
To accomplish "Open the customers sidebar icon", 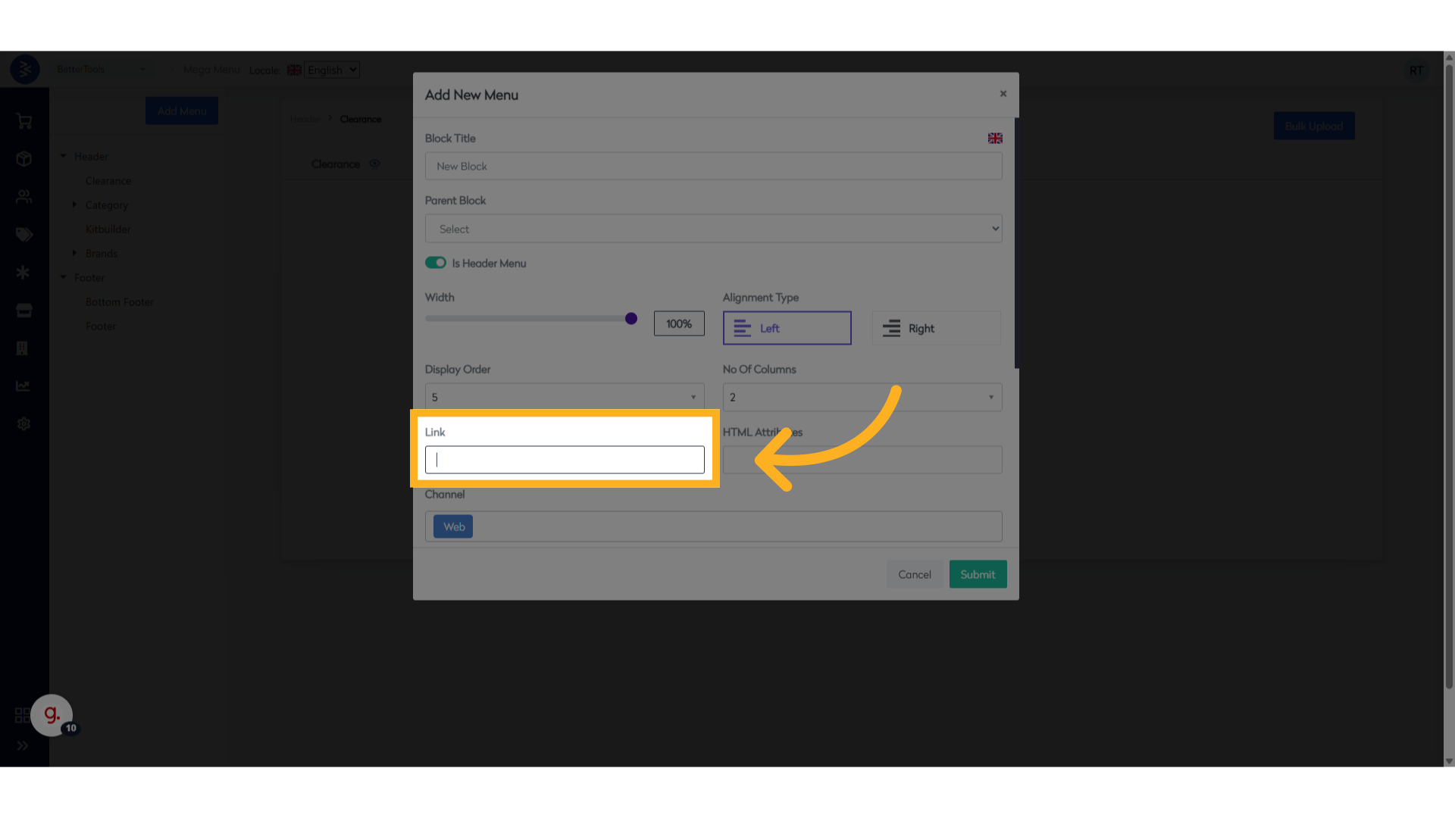I will [x=23, y=197].
